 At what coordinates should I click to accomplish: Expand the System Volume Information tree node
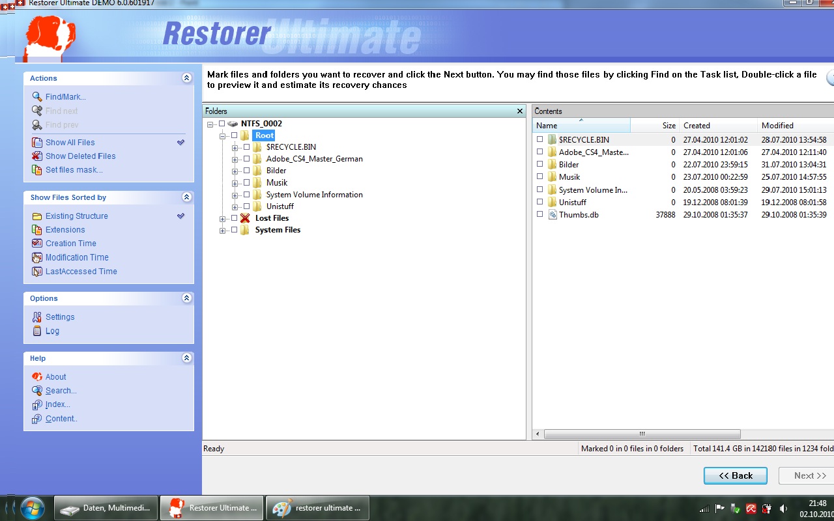pos(235,195)
